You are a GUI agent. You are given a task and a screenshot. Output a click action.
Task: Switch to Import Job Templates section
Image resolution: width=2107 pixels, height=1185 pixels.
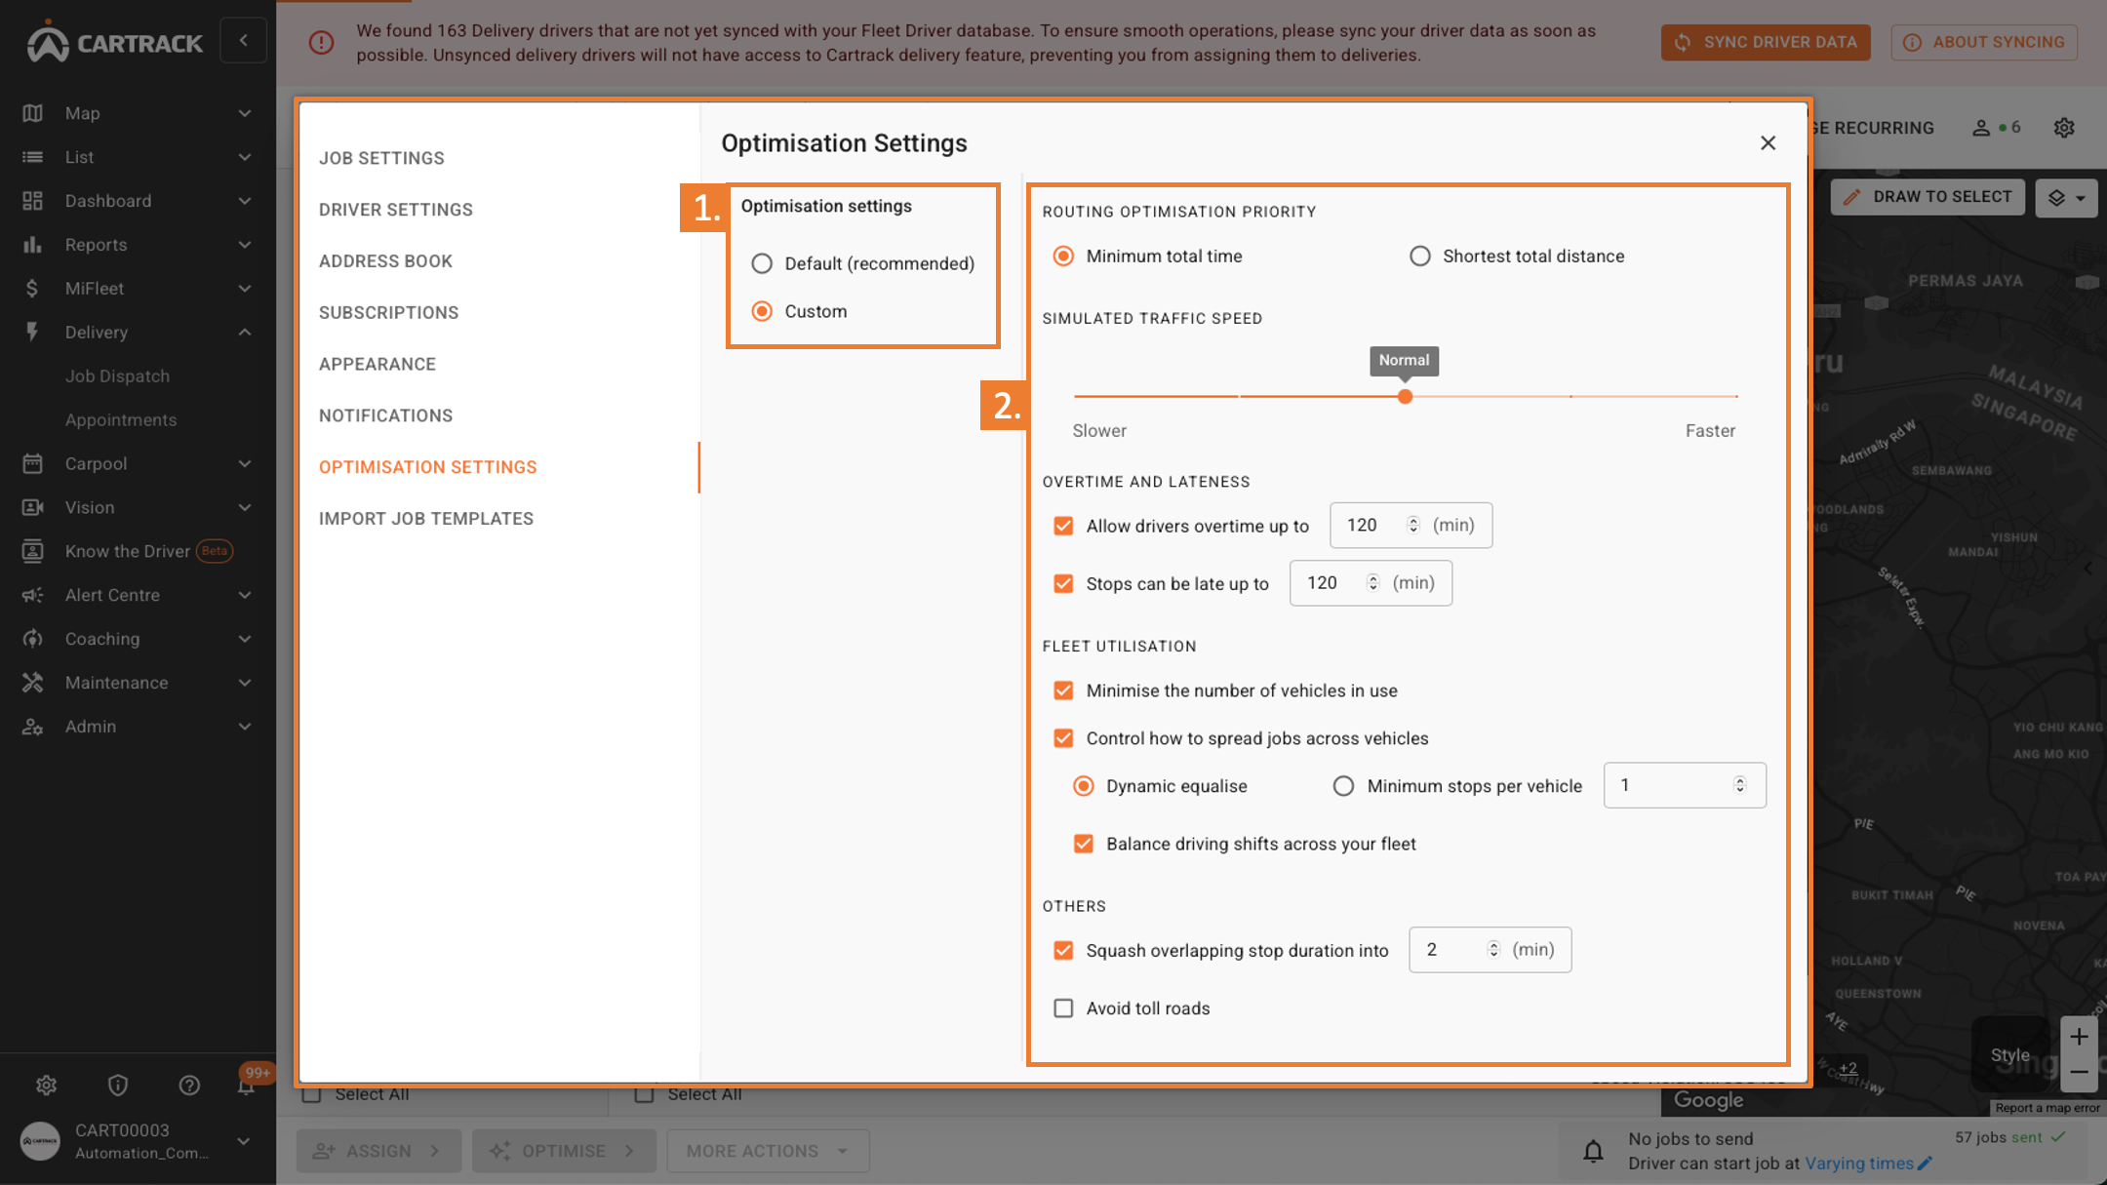pyautogui.click(x=425, y=519)
